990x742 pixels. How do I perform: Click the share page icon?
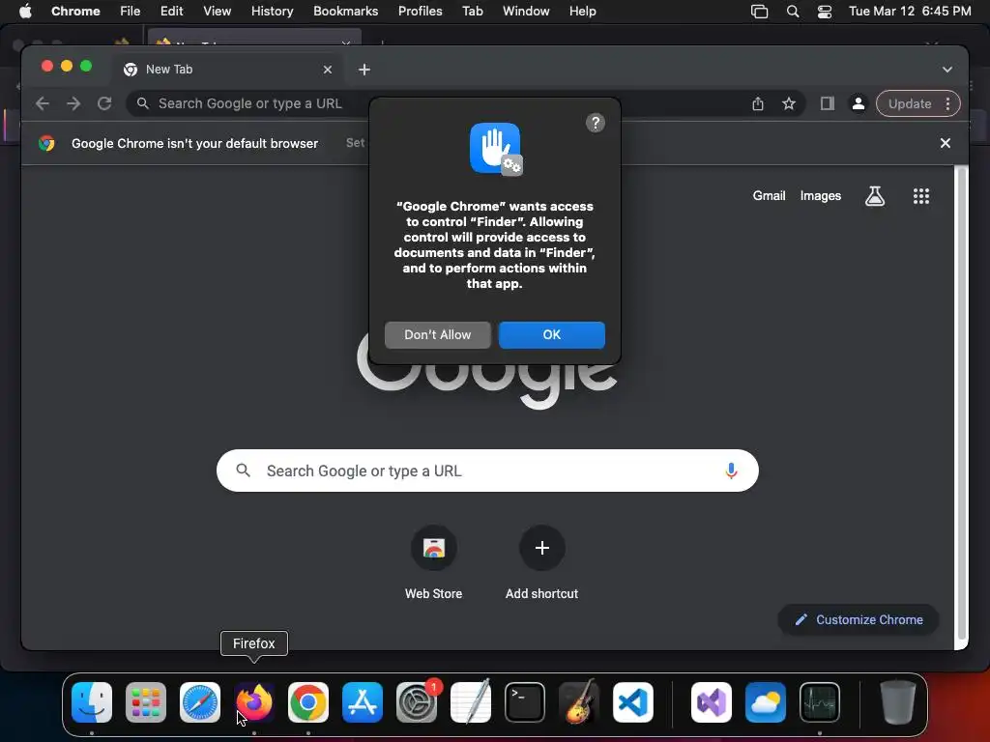tap(758, 103)
